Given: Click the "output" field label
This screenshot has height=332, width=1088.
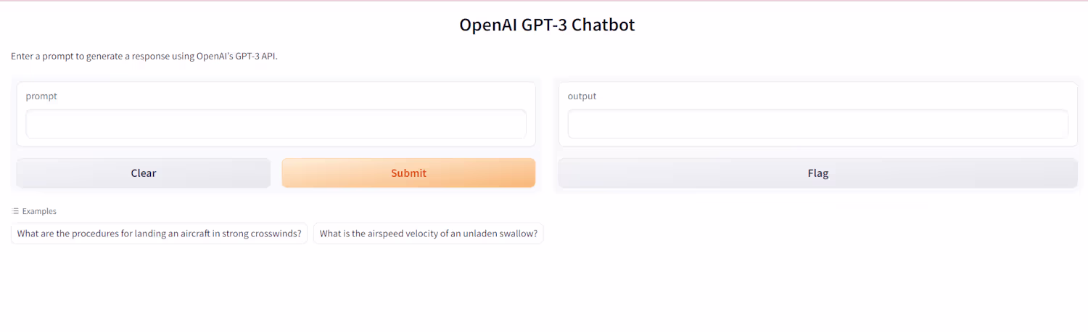Looking at the screenshot, I should tap(582, 96).
